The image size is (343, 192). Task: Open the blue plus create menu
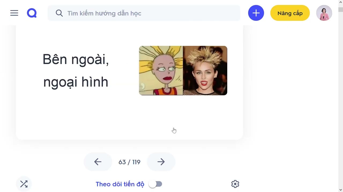256,13
